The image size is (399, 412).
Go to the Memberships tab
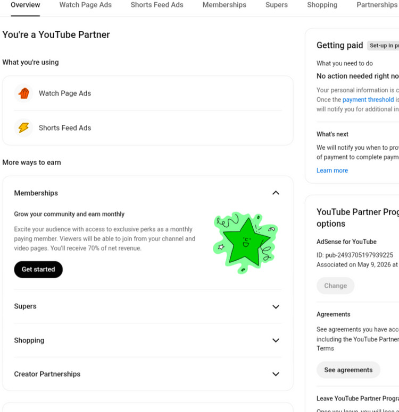[224, 5]
